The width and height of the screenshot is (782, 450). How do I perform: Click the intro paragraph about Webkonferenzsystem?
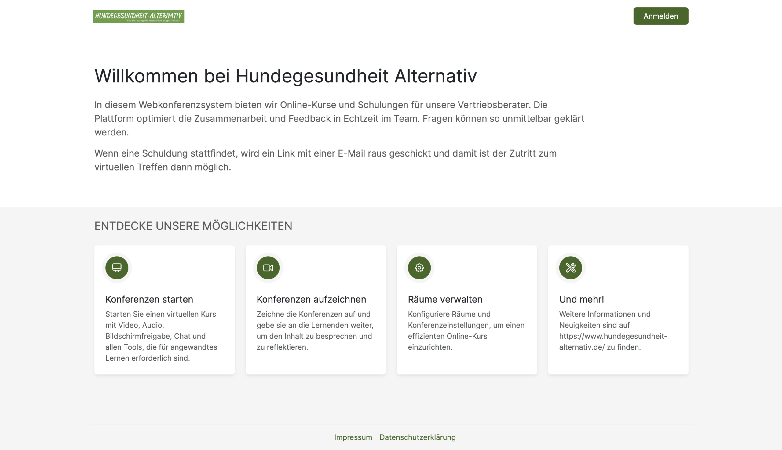[339, 118]
